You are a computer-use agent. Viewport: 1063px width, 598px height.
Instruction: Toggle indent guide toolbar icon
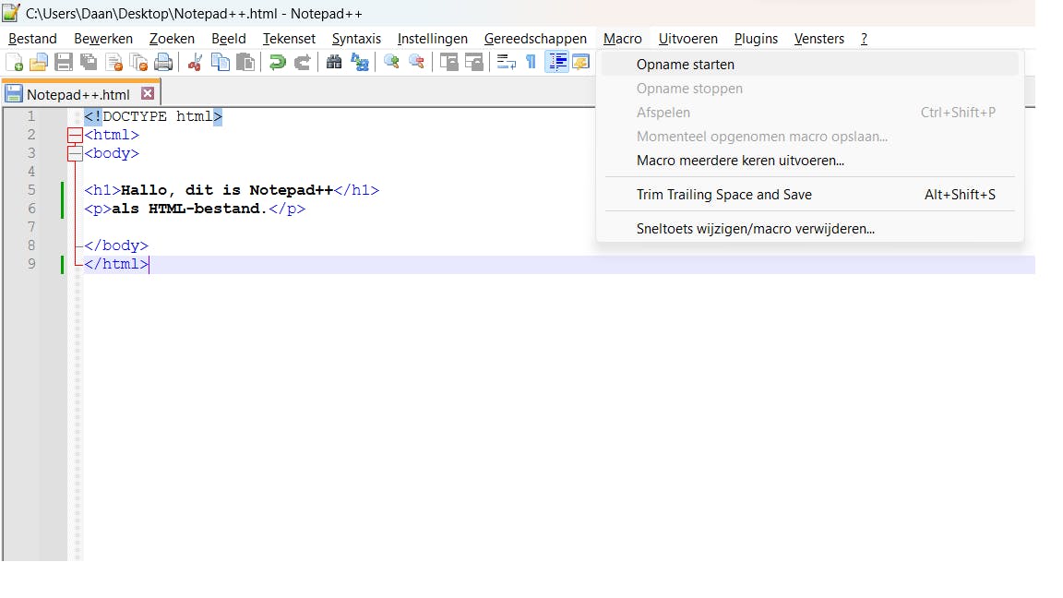[x=556, y=63]
